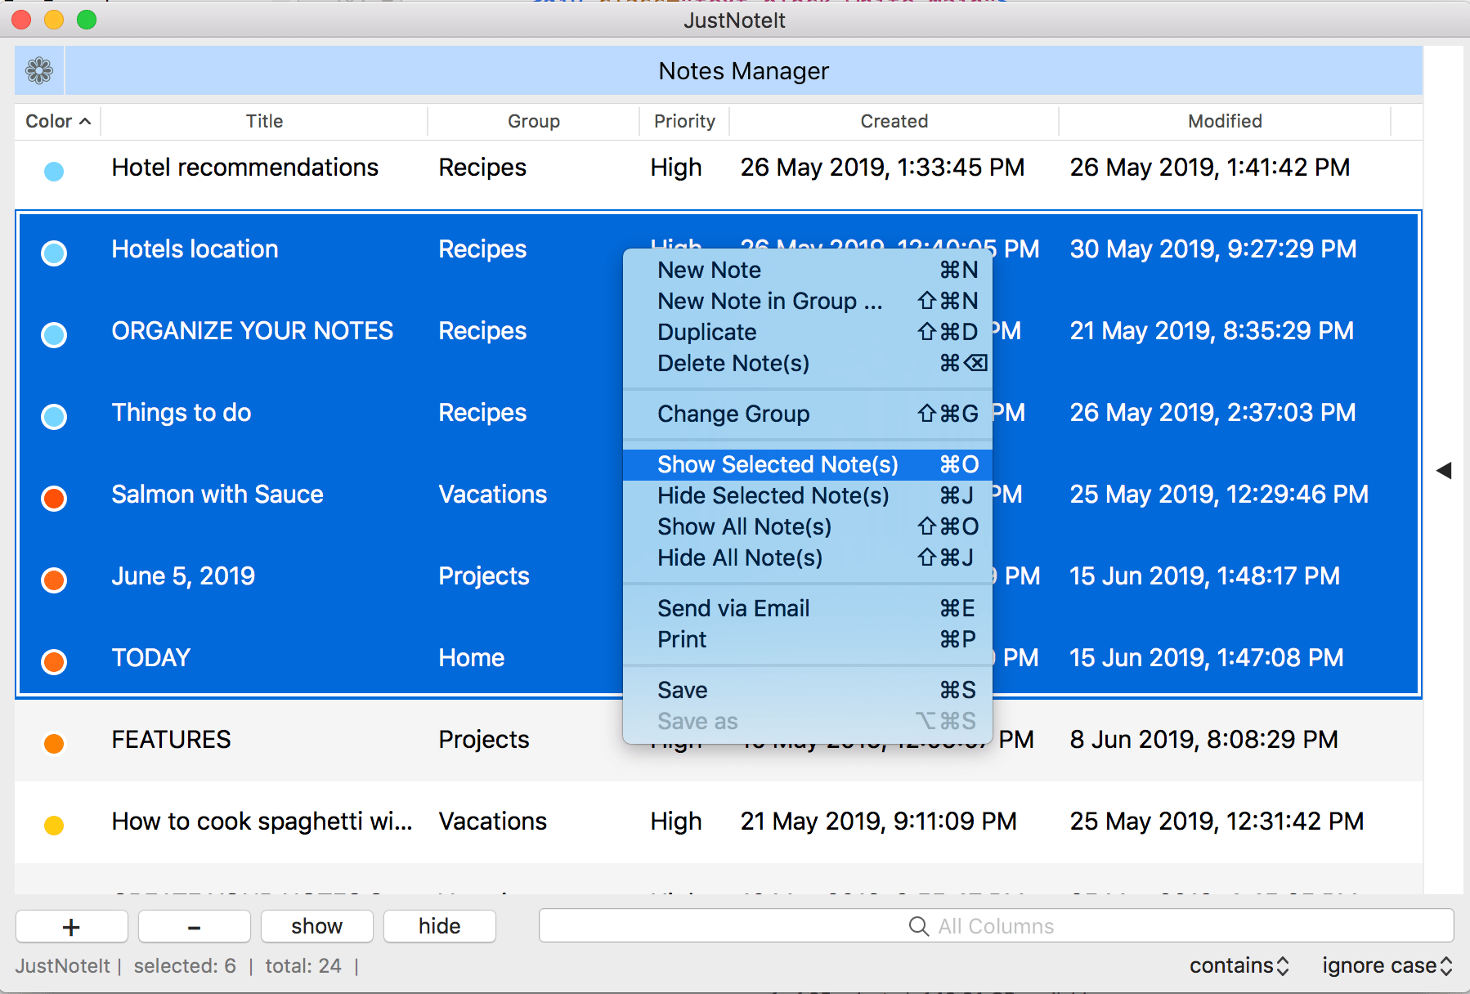The width and height of the screenshot is (1470, 994).
Task: Select Duplicate from the context menu
Action: click(x=706, y=332)
